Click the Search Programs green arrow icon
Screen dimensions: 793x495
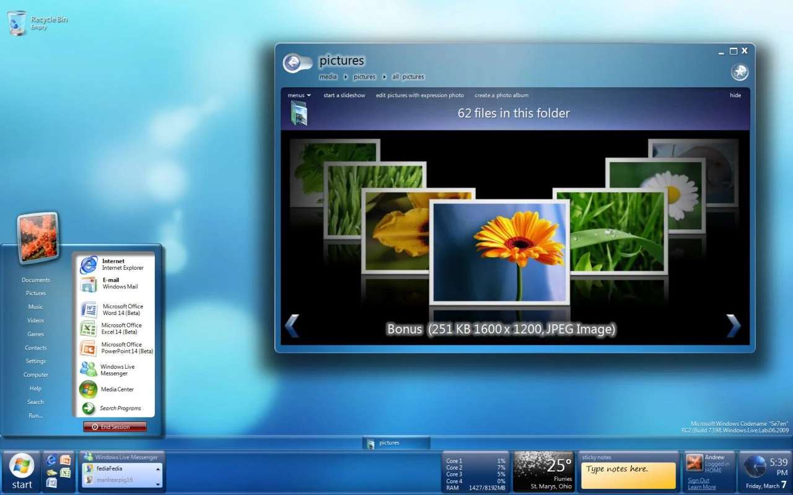pos(89,408)
